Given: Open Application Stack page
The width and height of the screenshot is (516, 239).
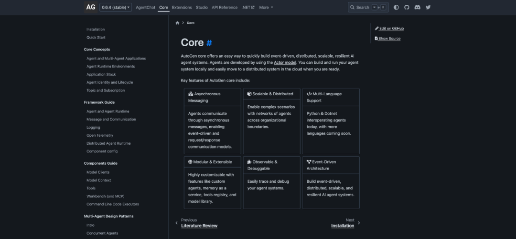Looking at the screenshot, I should (x=101, y=74).
